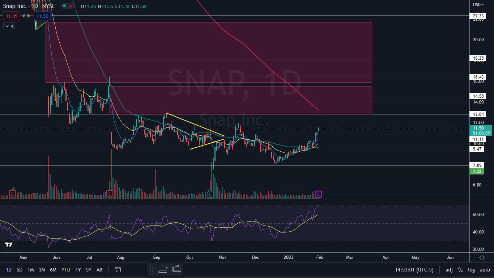Click the TradingView logo

tap(9, 244)
